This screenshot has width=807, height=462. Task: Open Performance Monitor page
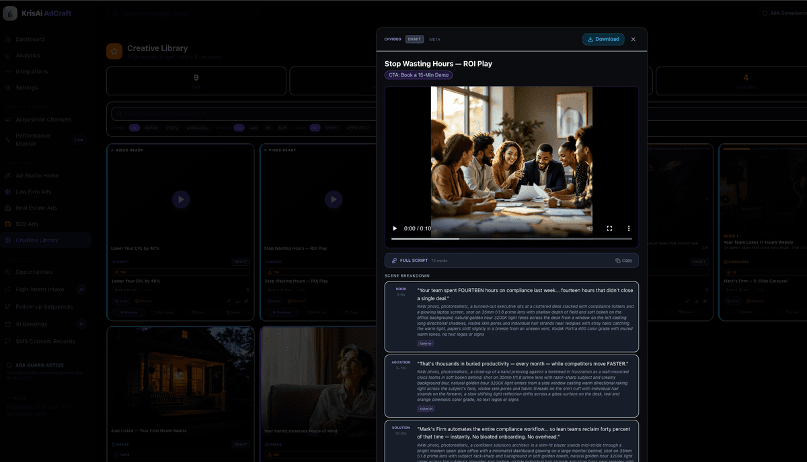tap(33, 139)
